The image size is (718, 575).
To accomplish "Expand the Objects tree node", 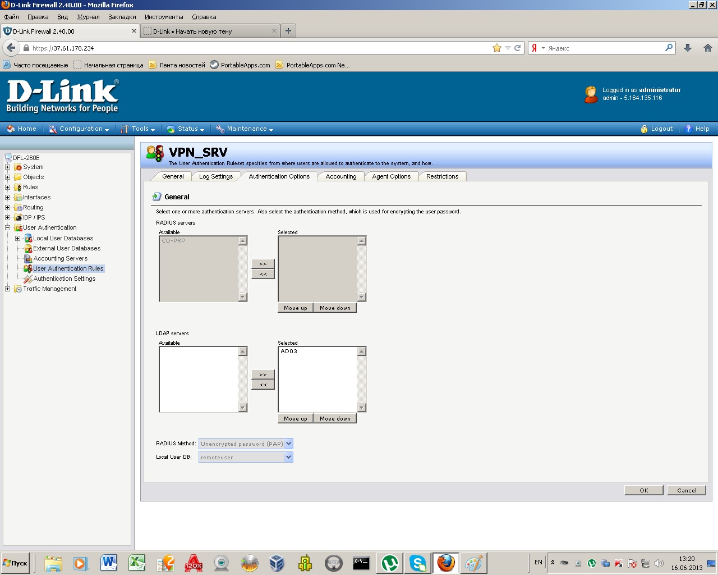I will 8,177.
